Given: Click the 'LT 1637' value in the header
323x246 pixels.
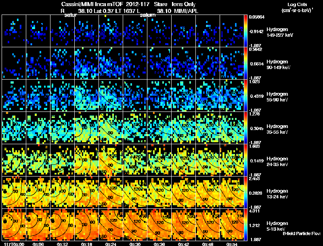Looking at the screenshot, I should tap(125, 11).
